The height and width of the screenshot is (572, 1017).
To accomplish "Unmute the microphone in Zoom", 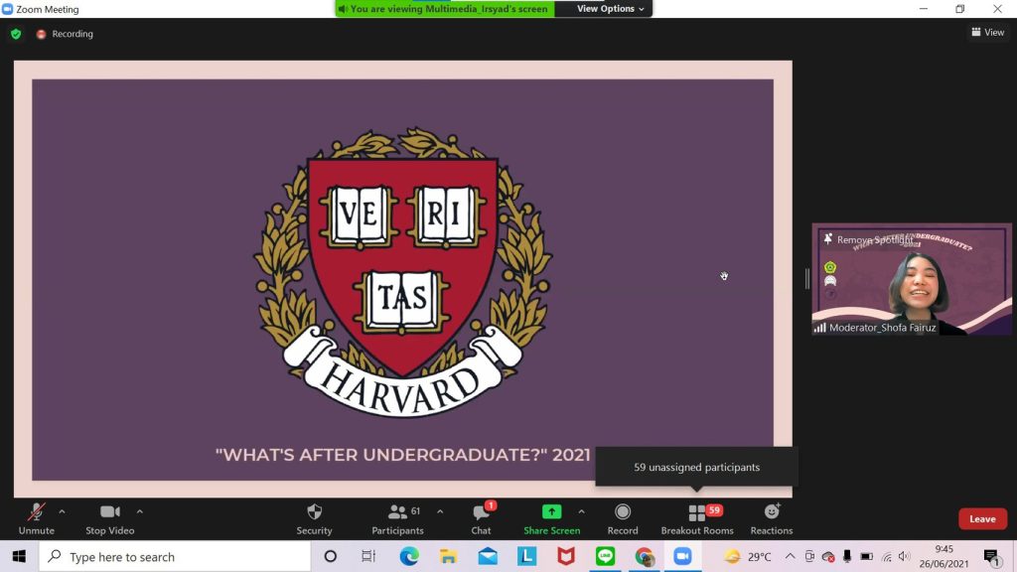I will click(37, 518).
